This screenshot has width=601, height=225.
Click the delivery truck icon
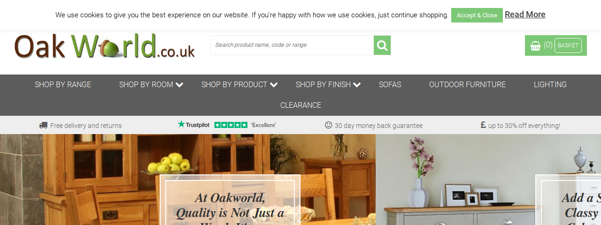coord(43,125)
